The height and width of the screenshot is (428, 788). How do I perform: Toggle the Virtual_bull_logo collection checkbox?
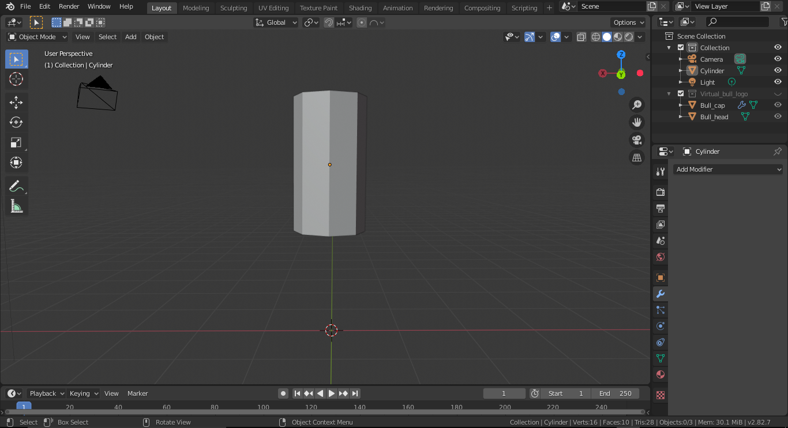click(681, 93)
